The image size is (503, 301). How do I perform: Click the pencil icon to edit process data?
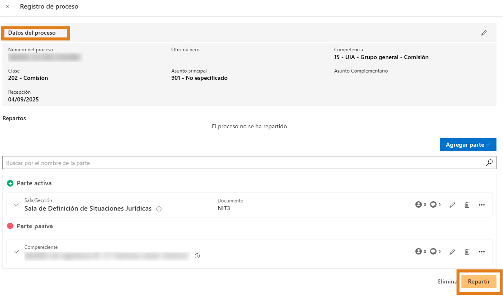tap(484, 33)
